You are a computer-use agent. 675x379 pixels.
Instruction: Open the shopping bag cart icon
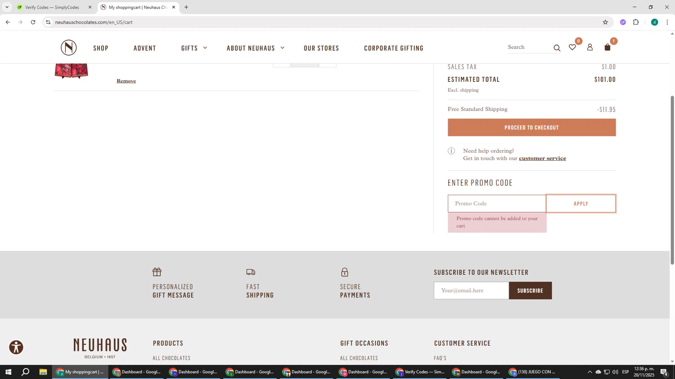coord(607,47)
